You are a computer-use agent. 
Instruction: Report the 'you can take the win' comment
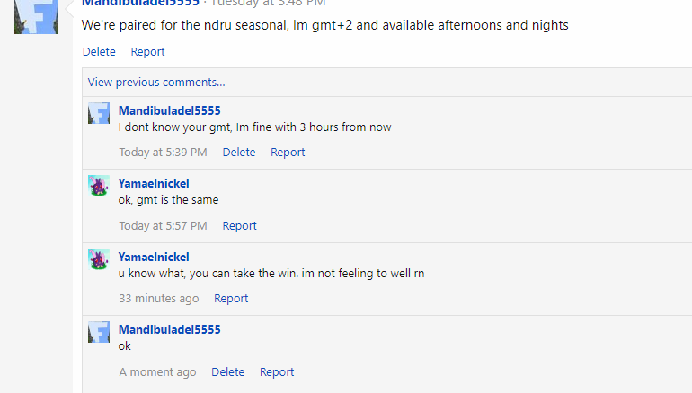(x=231, y=298)
